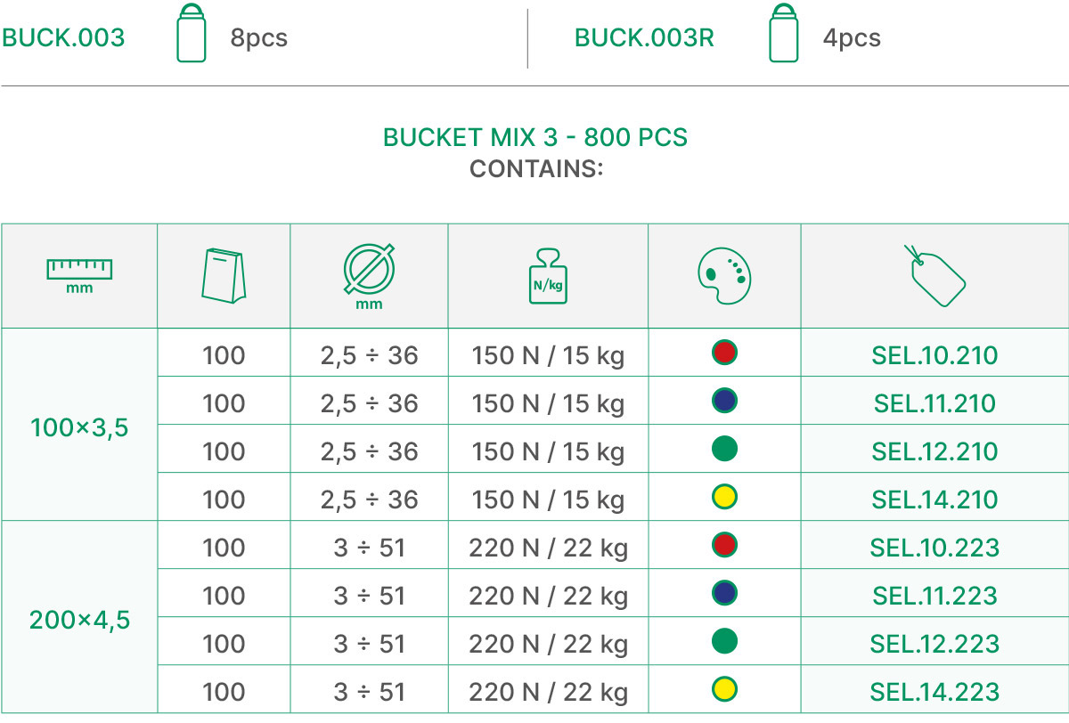Click the price tag icon

coord(934,276)
